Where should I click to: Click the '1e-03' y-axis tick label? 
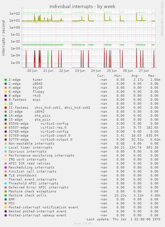click(15, 49)
